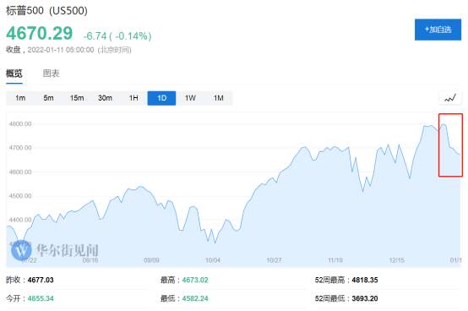Click the active 1D interval button
Viewport: 468px width, 311px height.
[161, 98]
